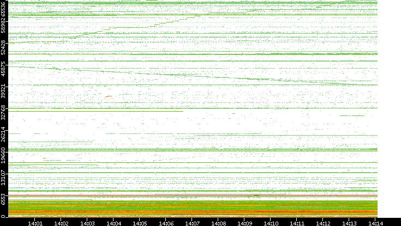This screenshot has height=226, width=401.
Task: Click the 65536 label on the vertical axis
Action: click(x=4, y=10)
